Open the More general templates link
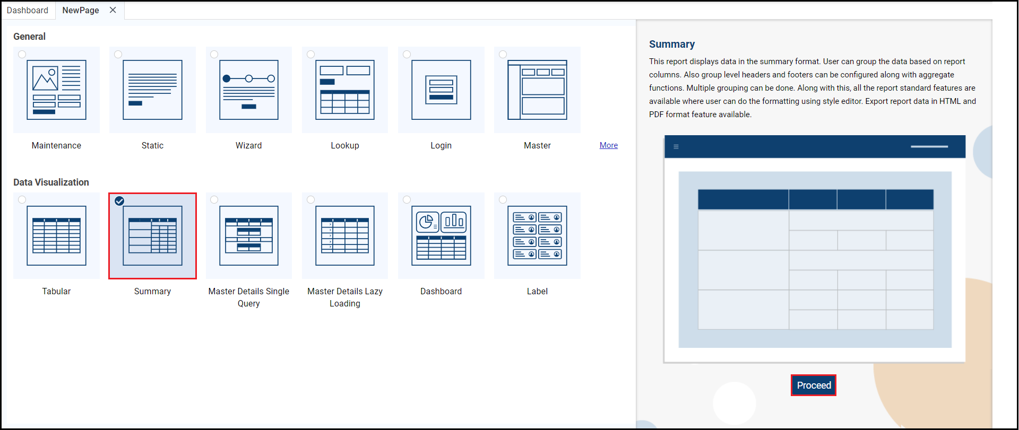The image size is (1019, 430). (x=609, y=145)
